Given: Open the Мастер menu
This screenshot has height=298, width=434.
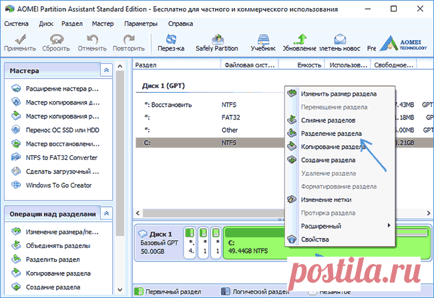Looking at the screenshot, I should (x=103, y=24).
